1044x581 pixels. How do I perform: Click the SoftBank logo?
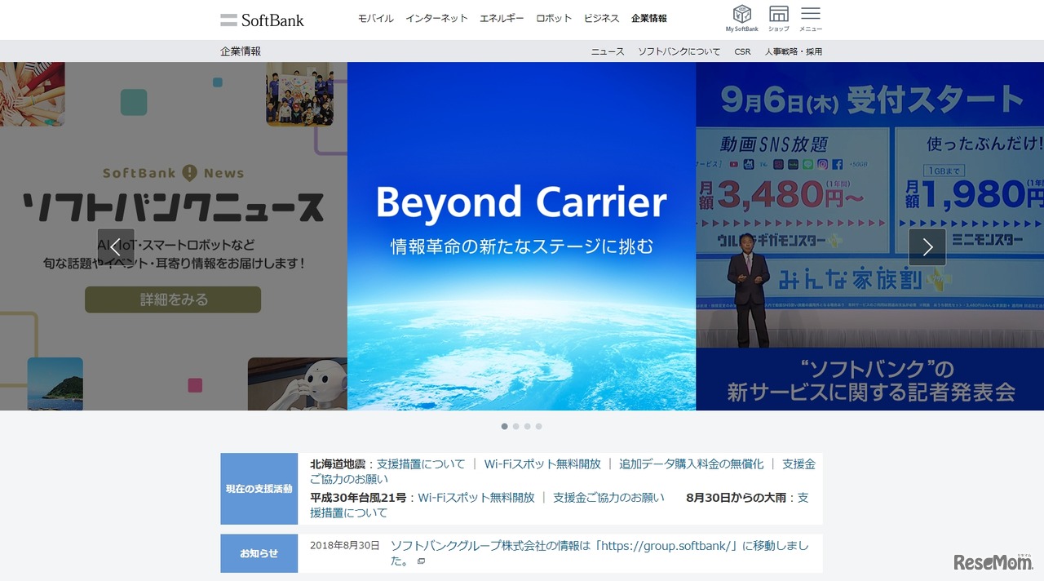pos(262,20)
